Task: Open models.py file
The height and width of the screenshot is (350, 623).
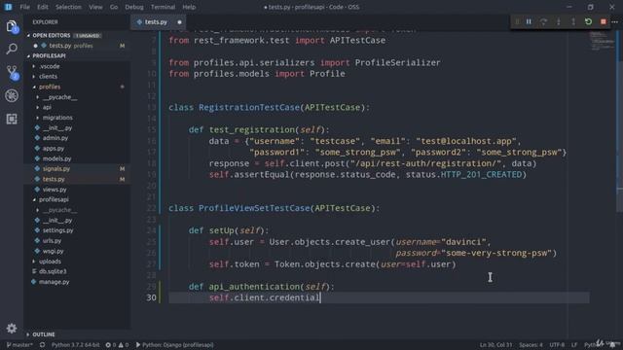Action: point(56,158)
